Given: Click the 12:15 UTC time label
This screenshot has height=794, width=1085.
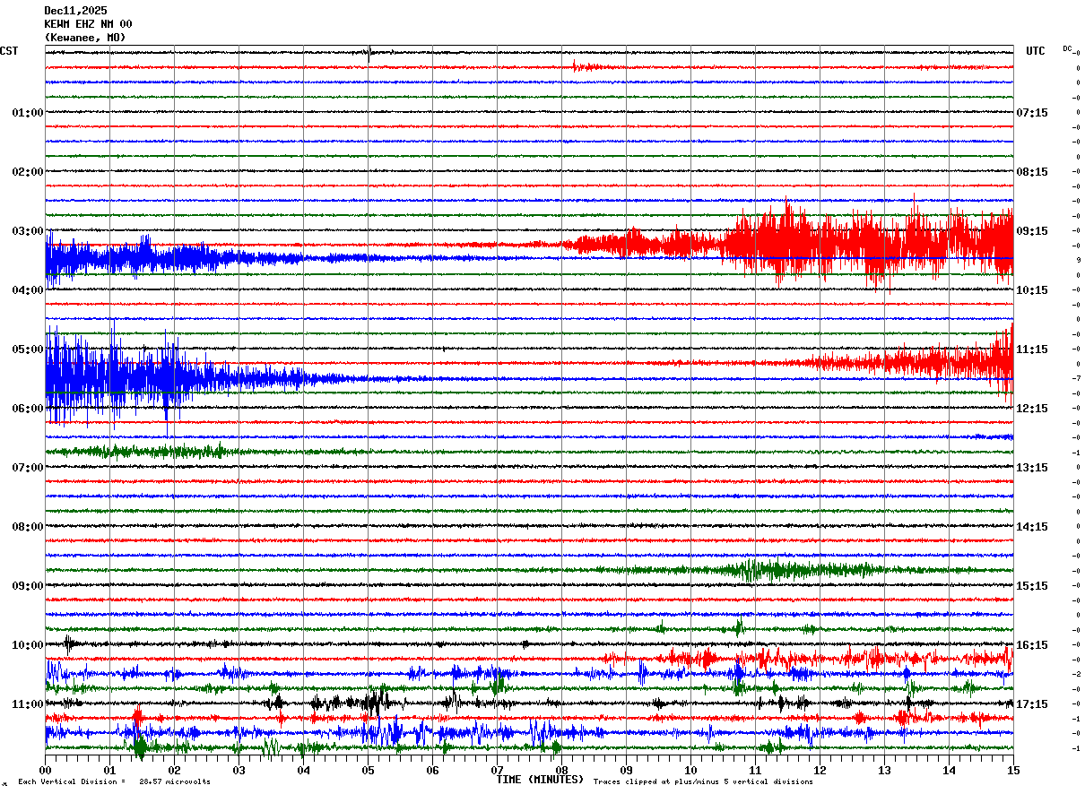Looking at the screenshot, I should (x=1032, y=409).
